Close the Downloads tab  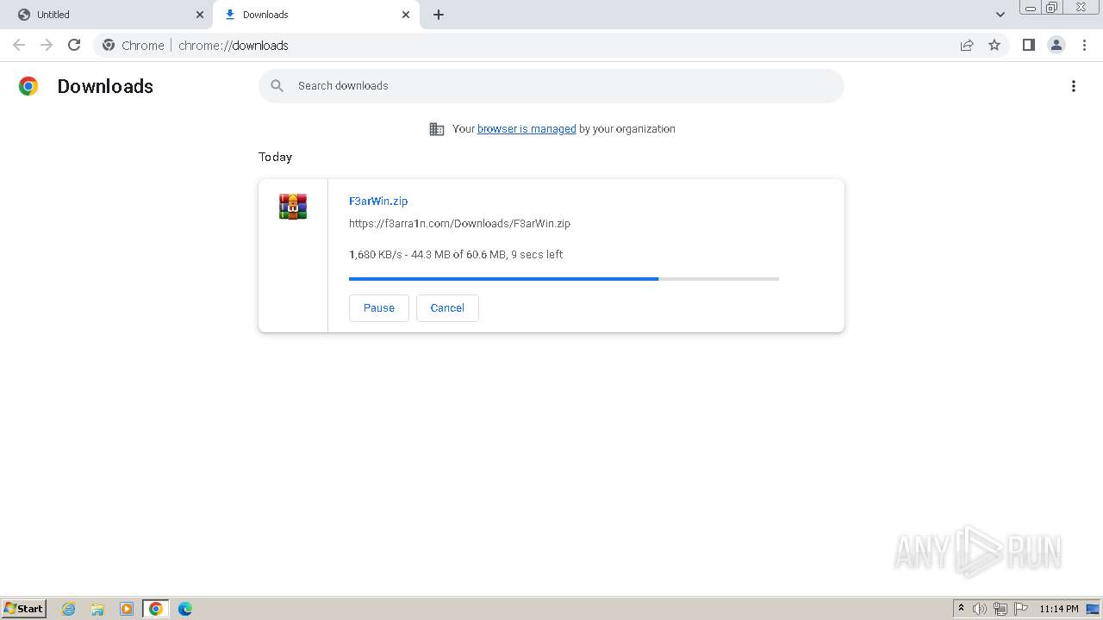(406, 15)
